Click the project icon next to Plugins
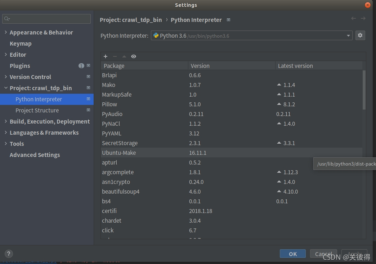Image resolution: width=376 pixels, height=264 pixels. click(x=89, y=65)
